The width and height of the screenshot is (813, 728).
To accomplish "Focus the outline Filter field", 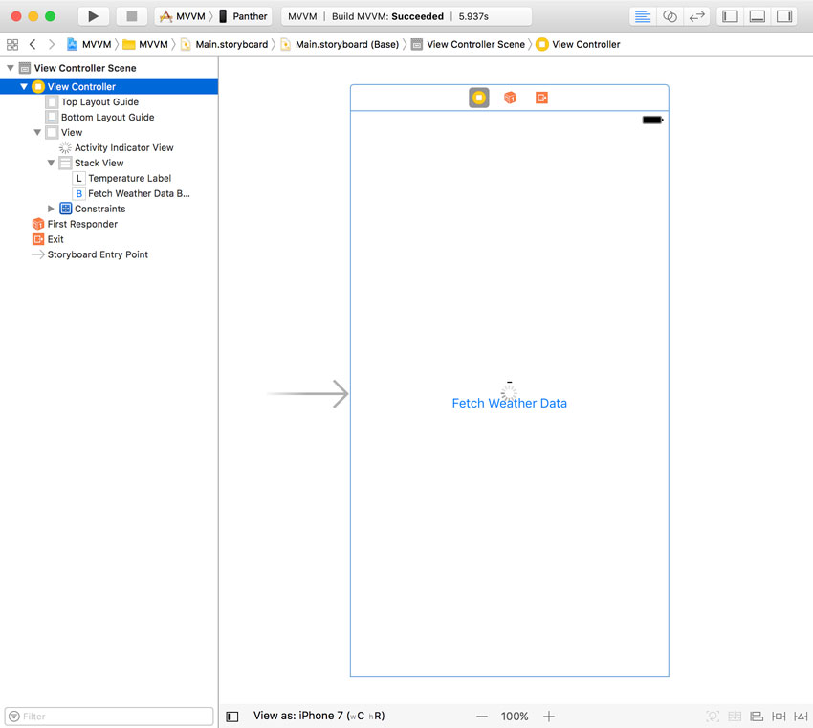I will [x=109, y=717].
